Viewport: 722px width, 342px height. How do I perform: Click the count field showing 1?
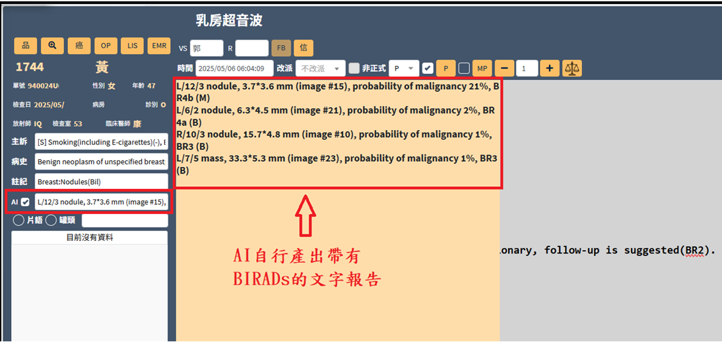point(527,68)
